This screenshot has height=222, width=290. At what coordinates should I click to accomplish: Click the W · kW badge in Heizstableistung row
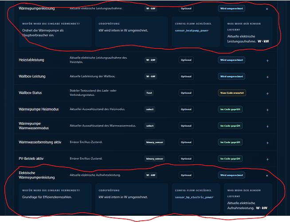coord(151,60)
